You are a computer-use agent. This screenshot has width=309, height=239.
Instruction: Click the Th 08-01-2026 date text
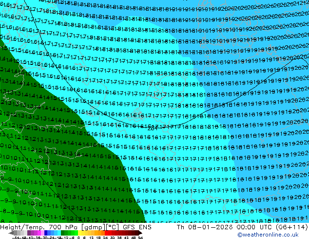205,227
